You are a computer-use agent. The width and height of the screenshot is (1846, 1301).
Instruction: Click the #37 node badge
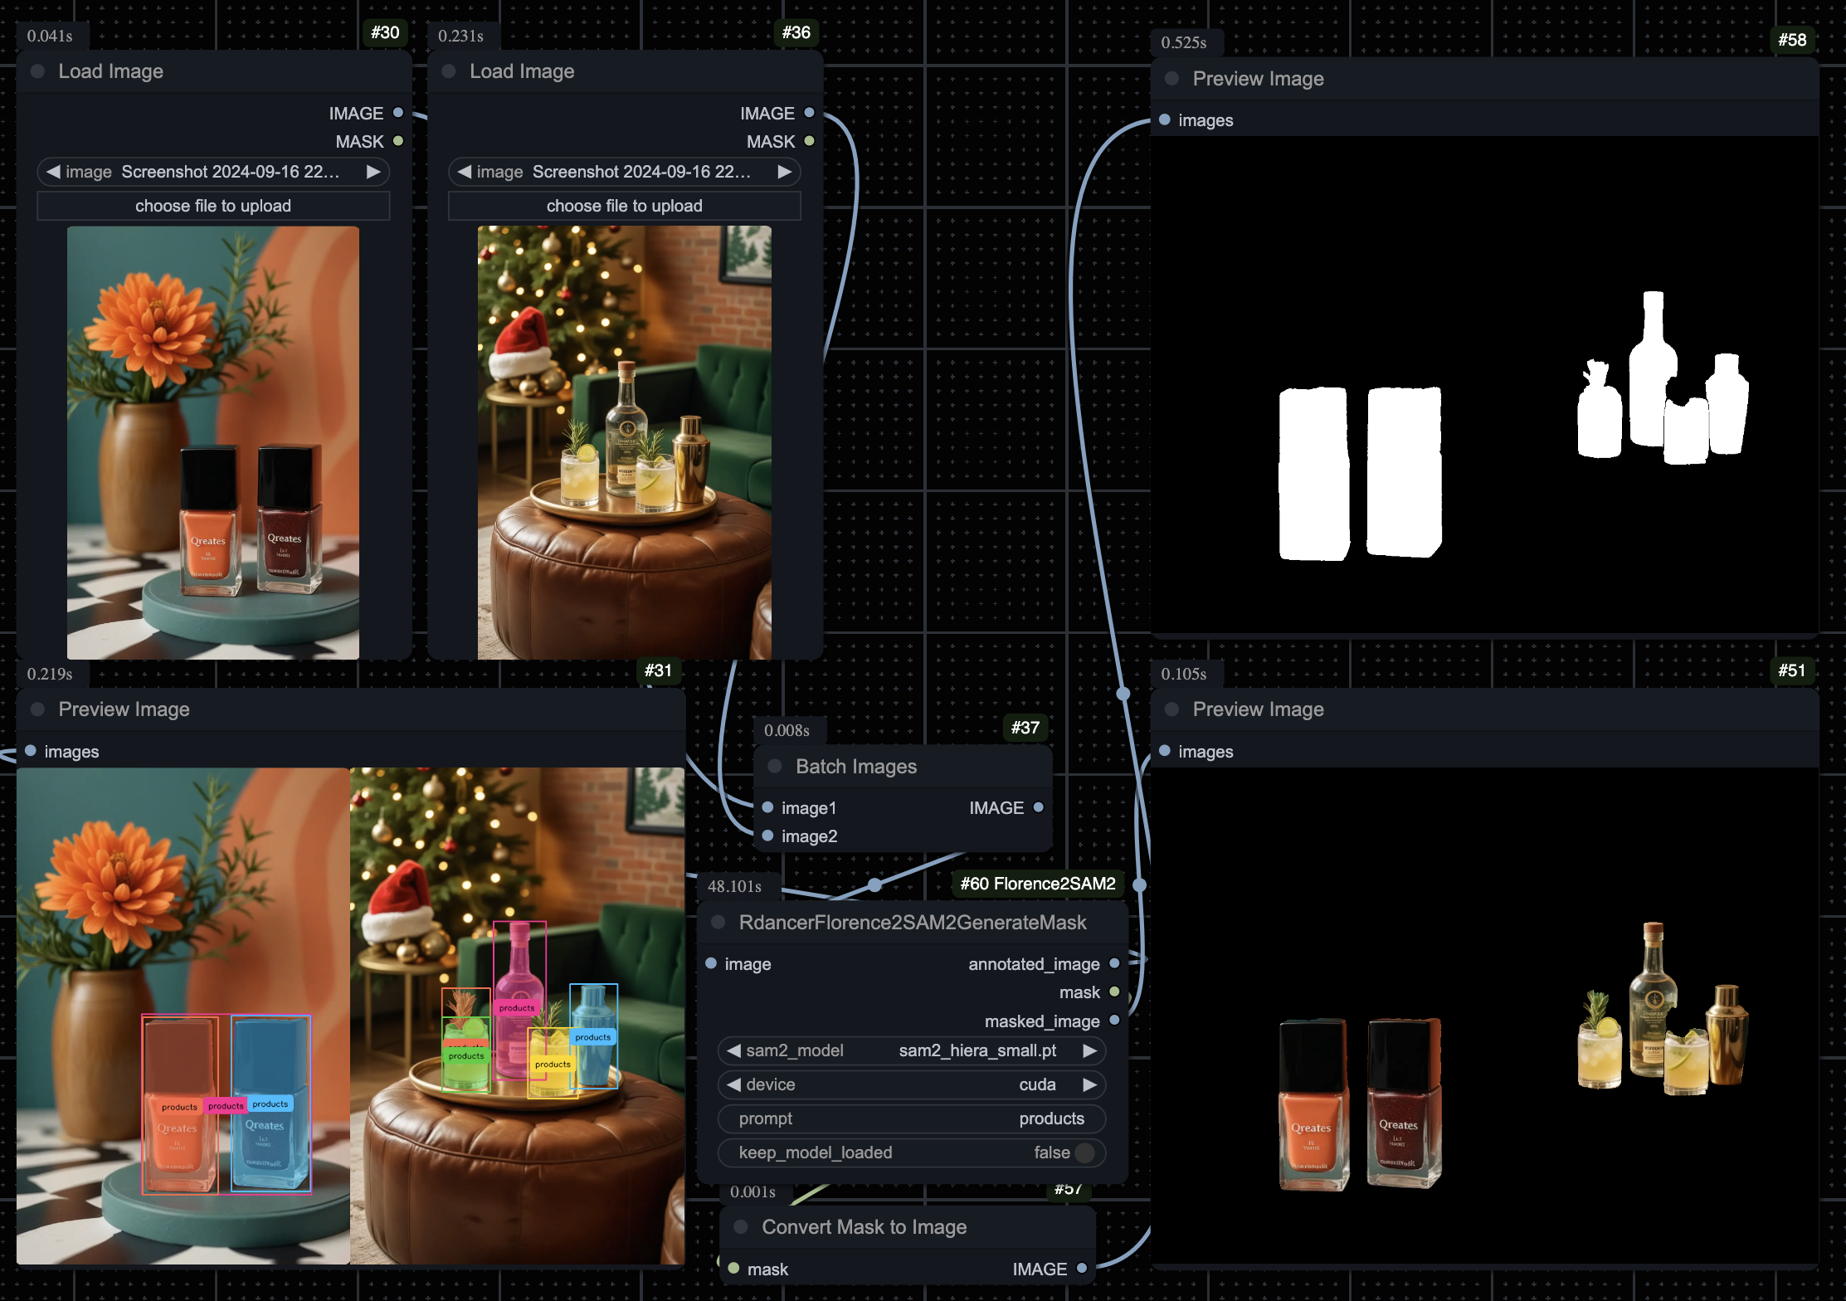pos(1025,728)
